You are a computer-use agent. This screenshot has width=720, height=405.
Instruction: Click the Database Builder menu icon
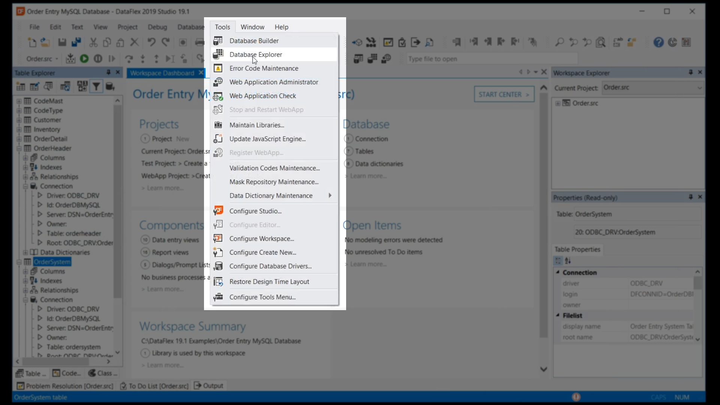pos(218,40)
